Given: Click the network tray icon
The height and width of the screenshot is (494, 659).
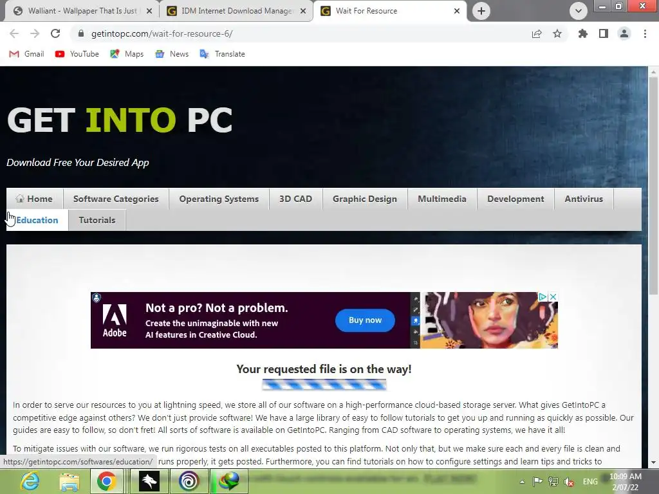Looking at the screenshot, I should pos(553,482).
